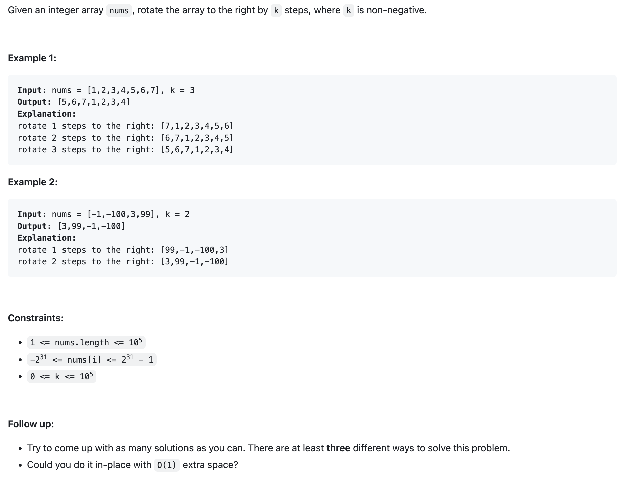The height and width of the screenshot is (478, 627).
Task: Click the 'Constraints:' heading
Action: [36, 318]
